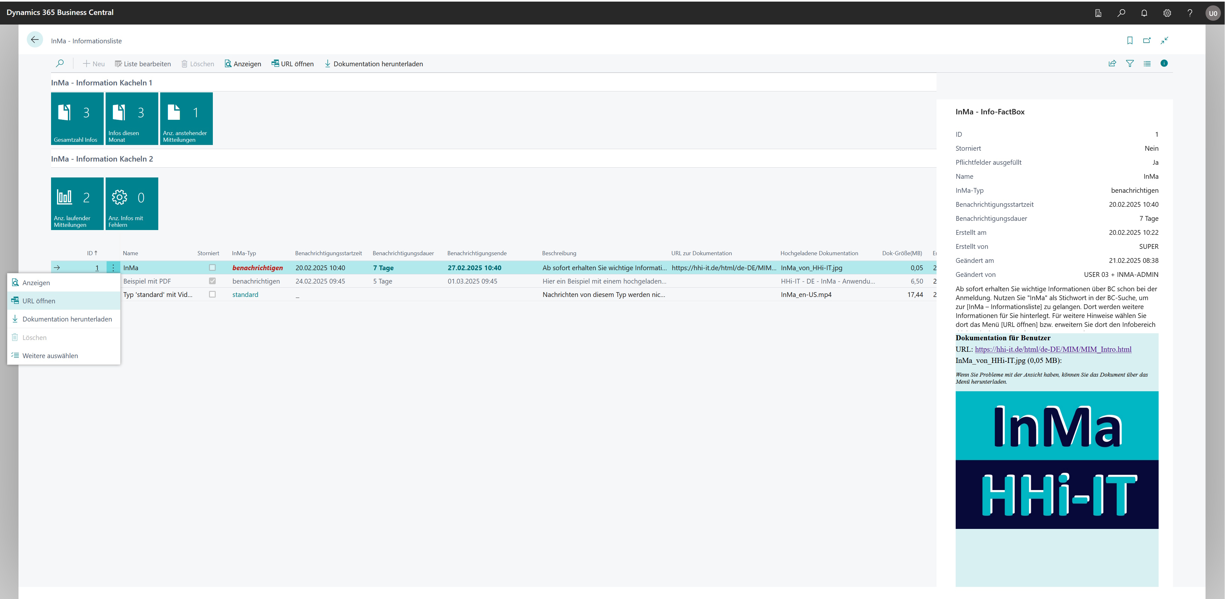The image size is (1225, 599).
Task: Click the share icon in toolbar
Action: tap(1112, 64)
